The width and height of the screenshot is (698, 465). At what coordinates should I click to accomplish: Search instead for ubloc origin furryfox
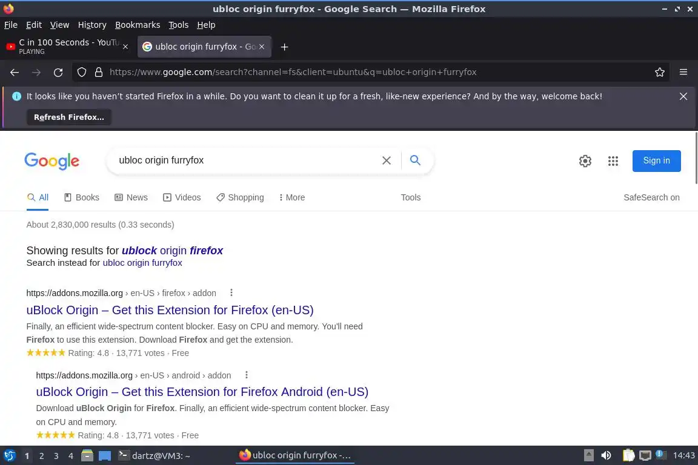(142, 263)
